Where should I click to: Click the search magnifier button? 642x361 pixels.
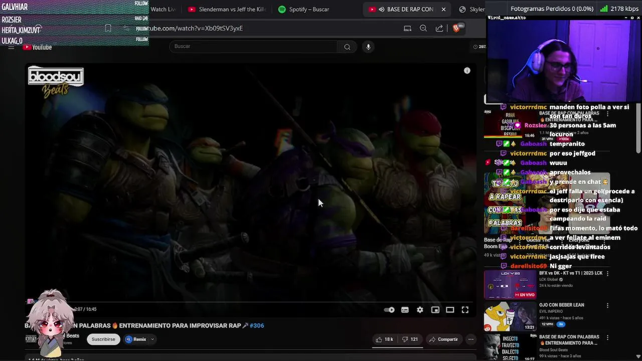347,47
